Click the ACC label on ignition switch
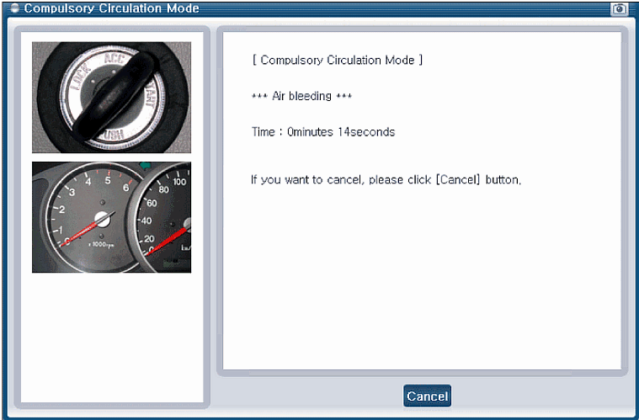This screenshot has height=420, width=639. (114, 59)
